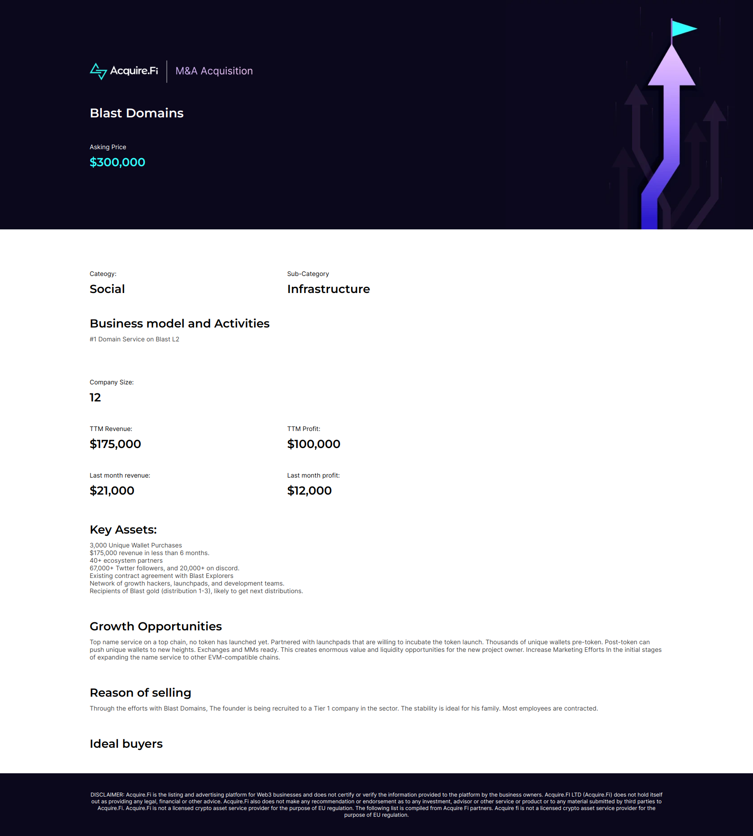Click the Acquire.Fi brand name text

click(134, 71)
